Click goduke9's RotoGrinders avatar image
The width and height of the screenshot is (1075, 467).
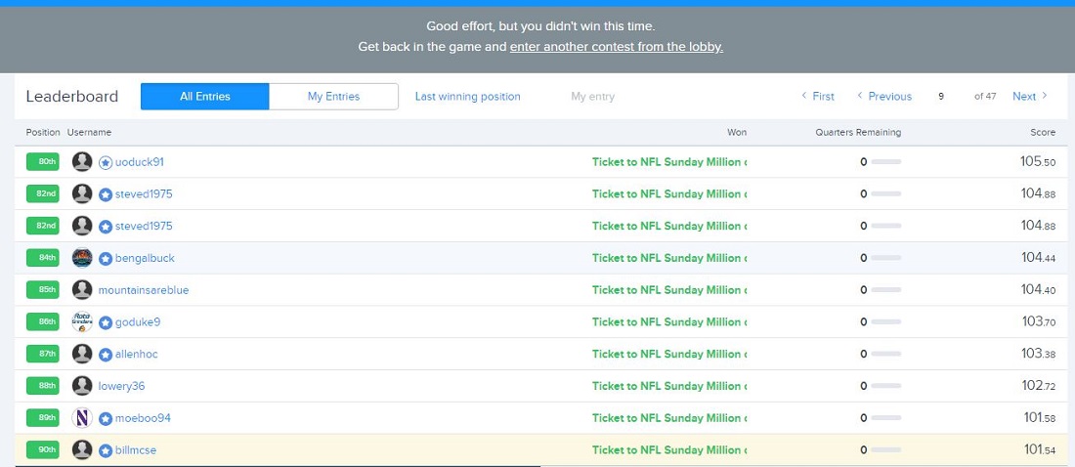pos(82,322)
